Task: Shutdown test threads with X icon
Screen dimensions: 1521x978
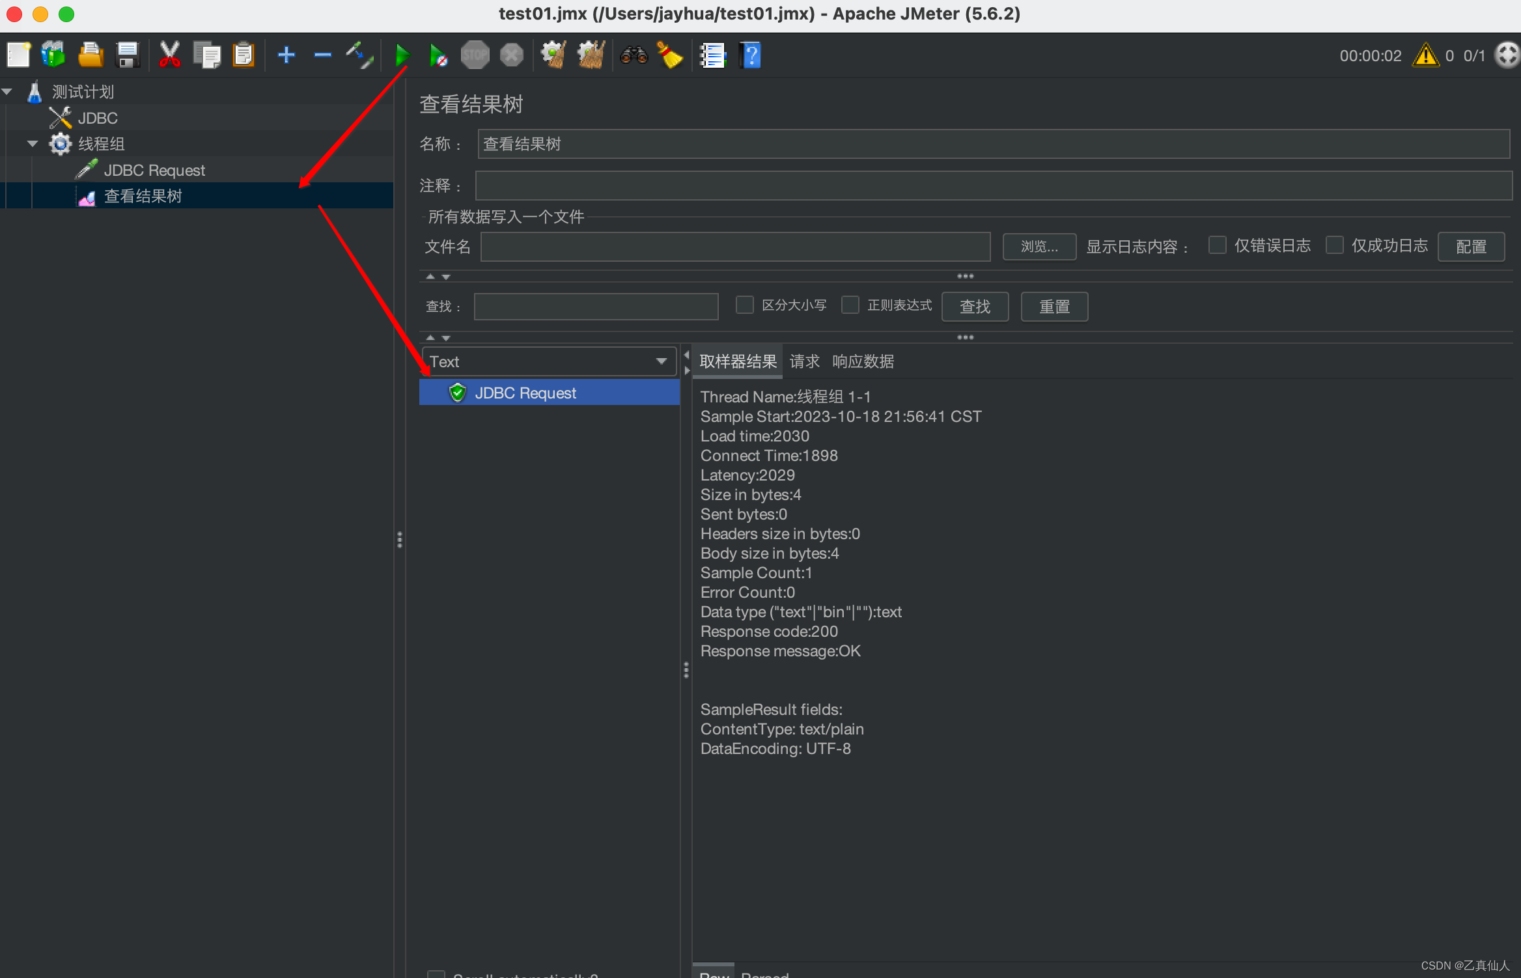Action: click(512, 55)
